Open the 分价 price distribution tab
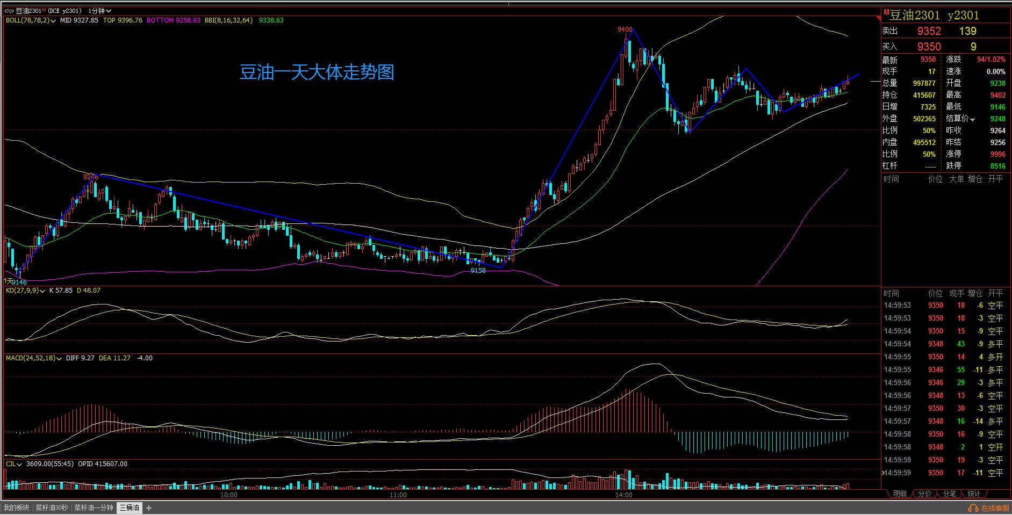This screenshot has width=1012, height=515. pos(924,494)
